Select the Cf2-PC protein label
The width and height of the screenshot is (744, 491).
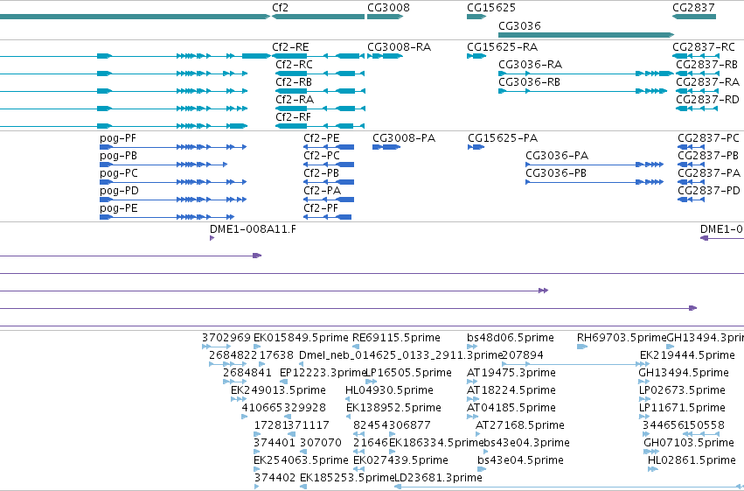[x=322, y=156]
